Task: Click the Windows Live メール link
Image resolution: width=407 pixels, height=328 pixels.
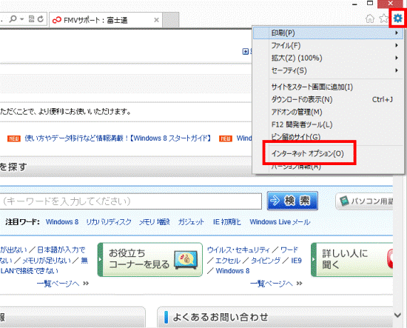Action: 280,222
